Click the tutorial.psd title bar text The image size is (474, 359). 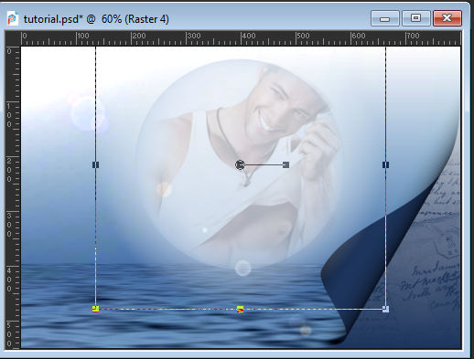pyautogui.click(x=96, y=19)
